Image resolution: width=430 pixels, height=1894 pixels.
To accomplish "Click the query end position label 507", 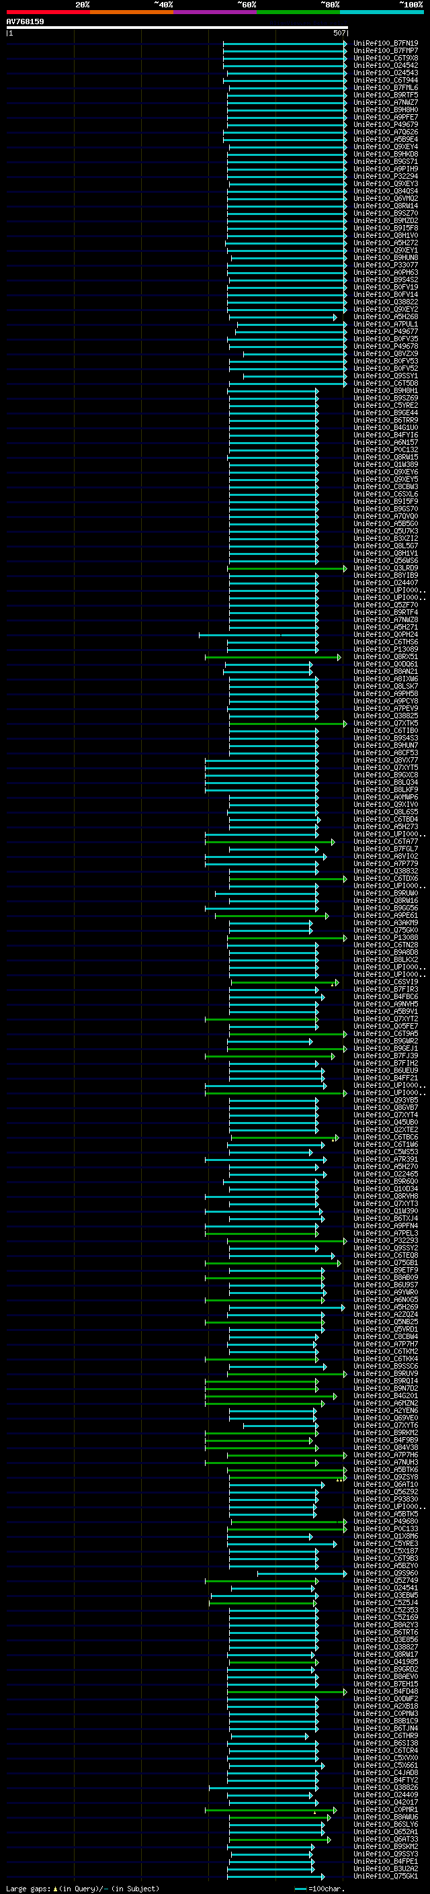I will tap(339, 33).
